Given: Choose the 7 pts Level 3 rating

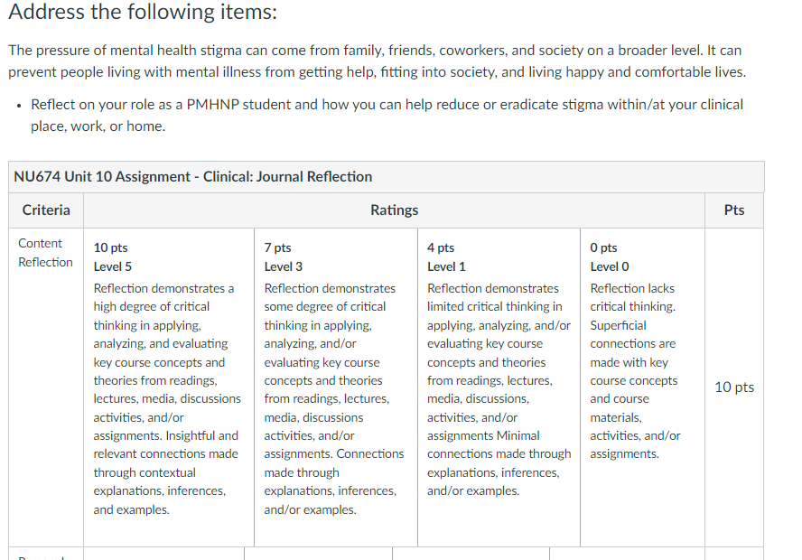Looking at the screenshot, I should (x=336, y=387).
